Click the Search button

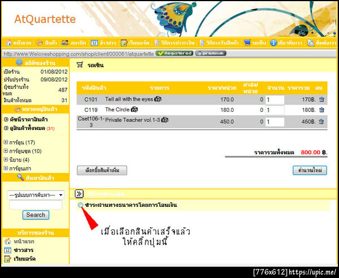pyautogui.click(x=36, y=215)
